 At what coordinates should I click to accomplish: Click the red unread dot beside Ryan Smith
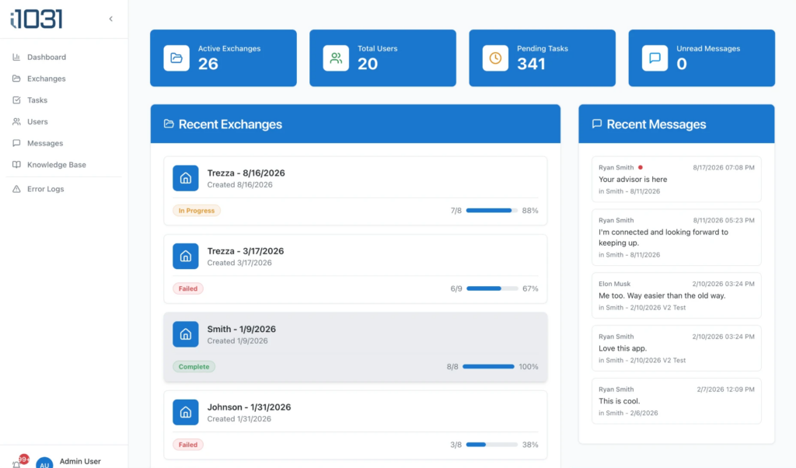tap(641, 167)
